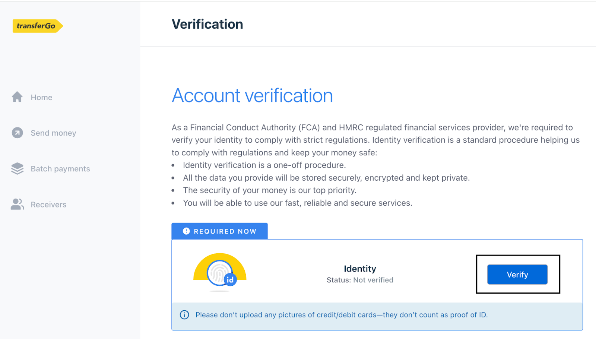Click the alert icon in the Required Now banner
This screenshot has width=596, height=339.
pos(186,231)
